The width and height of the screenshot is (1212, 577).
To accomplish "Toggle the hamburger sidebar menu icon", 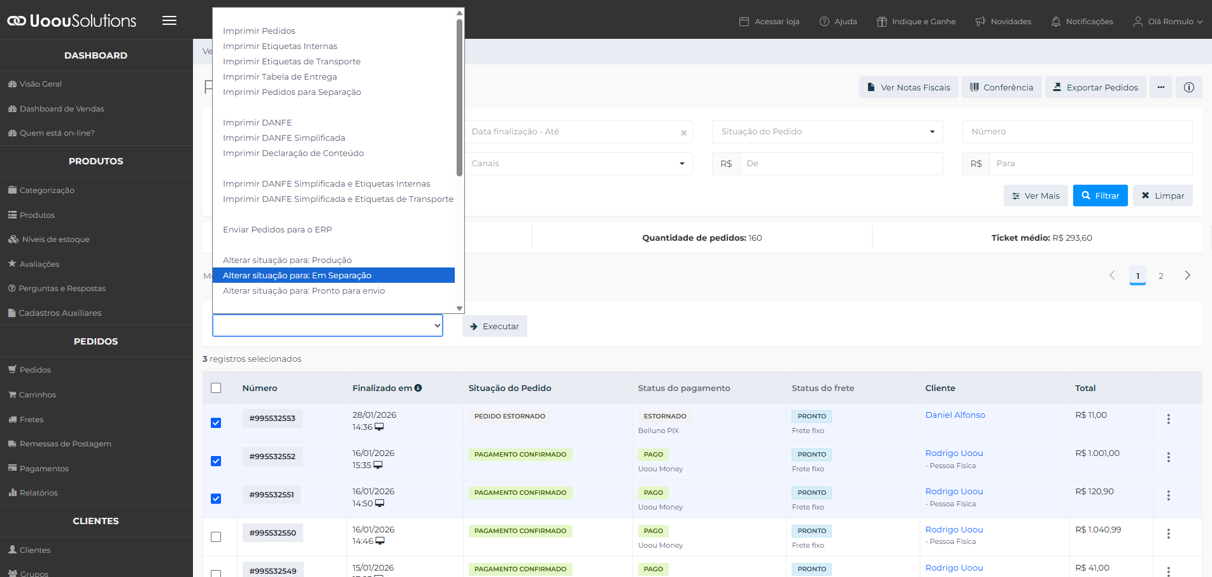I will (x=169, y=20).
